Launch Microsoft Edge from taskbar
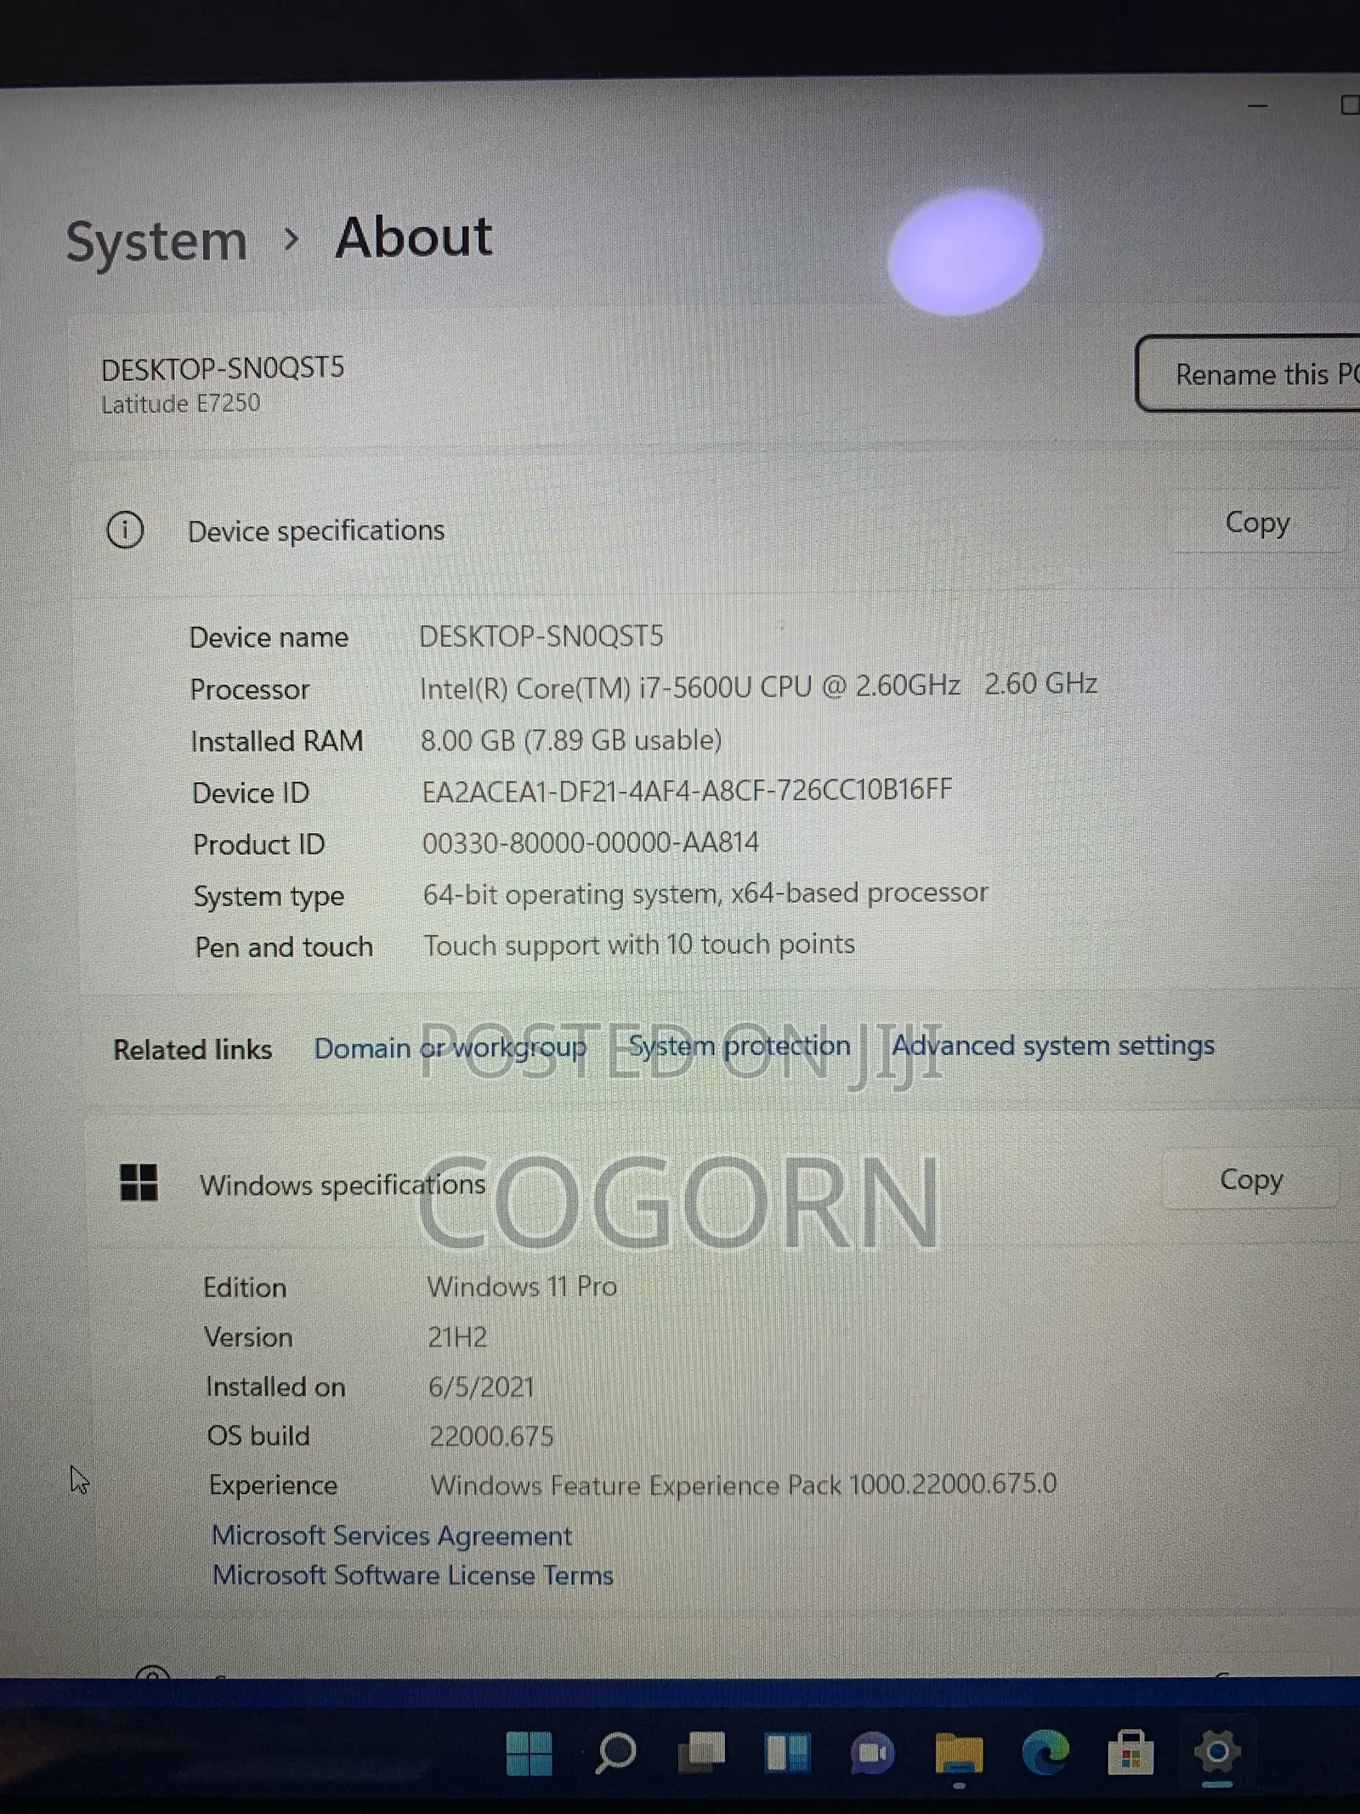Screen dimensions: 1360x1814 point(1045,1753)
